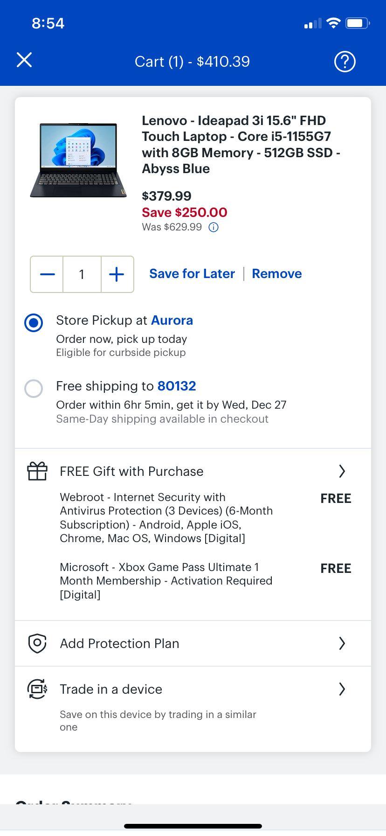The image size is (386, 836).
Task: Increase quantity with the plus stepper
Action: (x=117, y=274)
